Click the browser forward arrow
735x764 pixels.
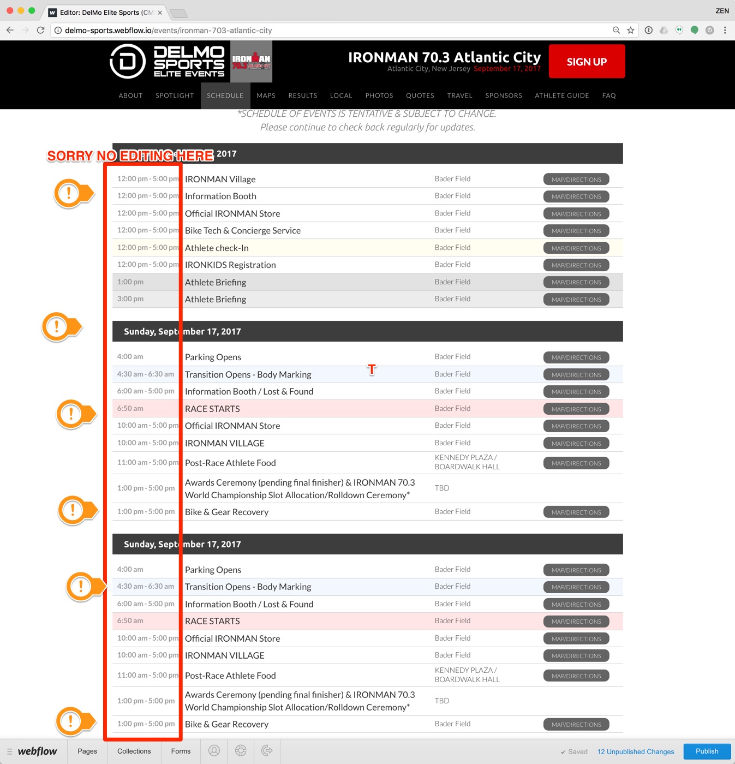pyautogui.click(x=25, y=30)
